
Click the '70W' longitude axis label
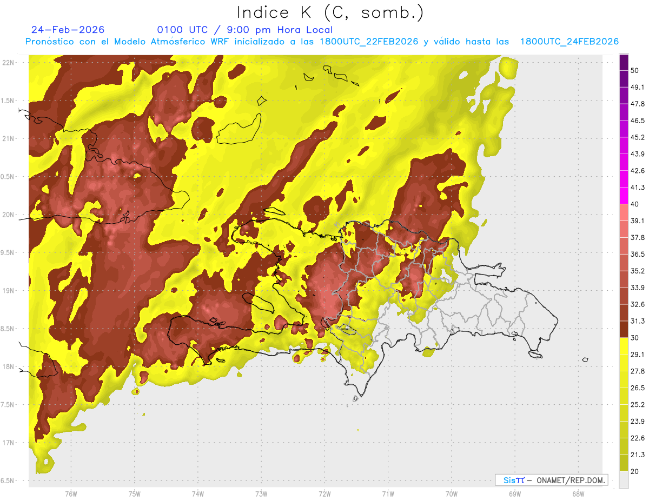pos(452,493)
